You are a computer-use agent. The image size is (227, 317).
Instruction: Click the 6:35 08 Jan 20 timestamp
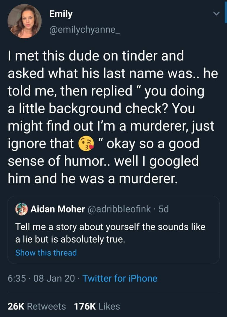pos(41,279)
